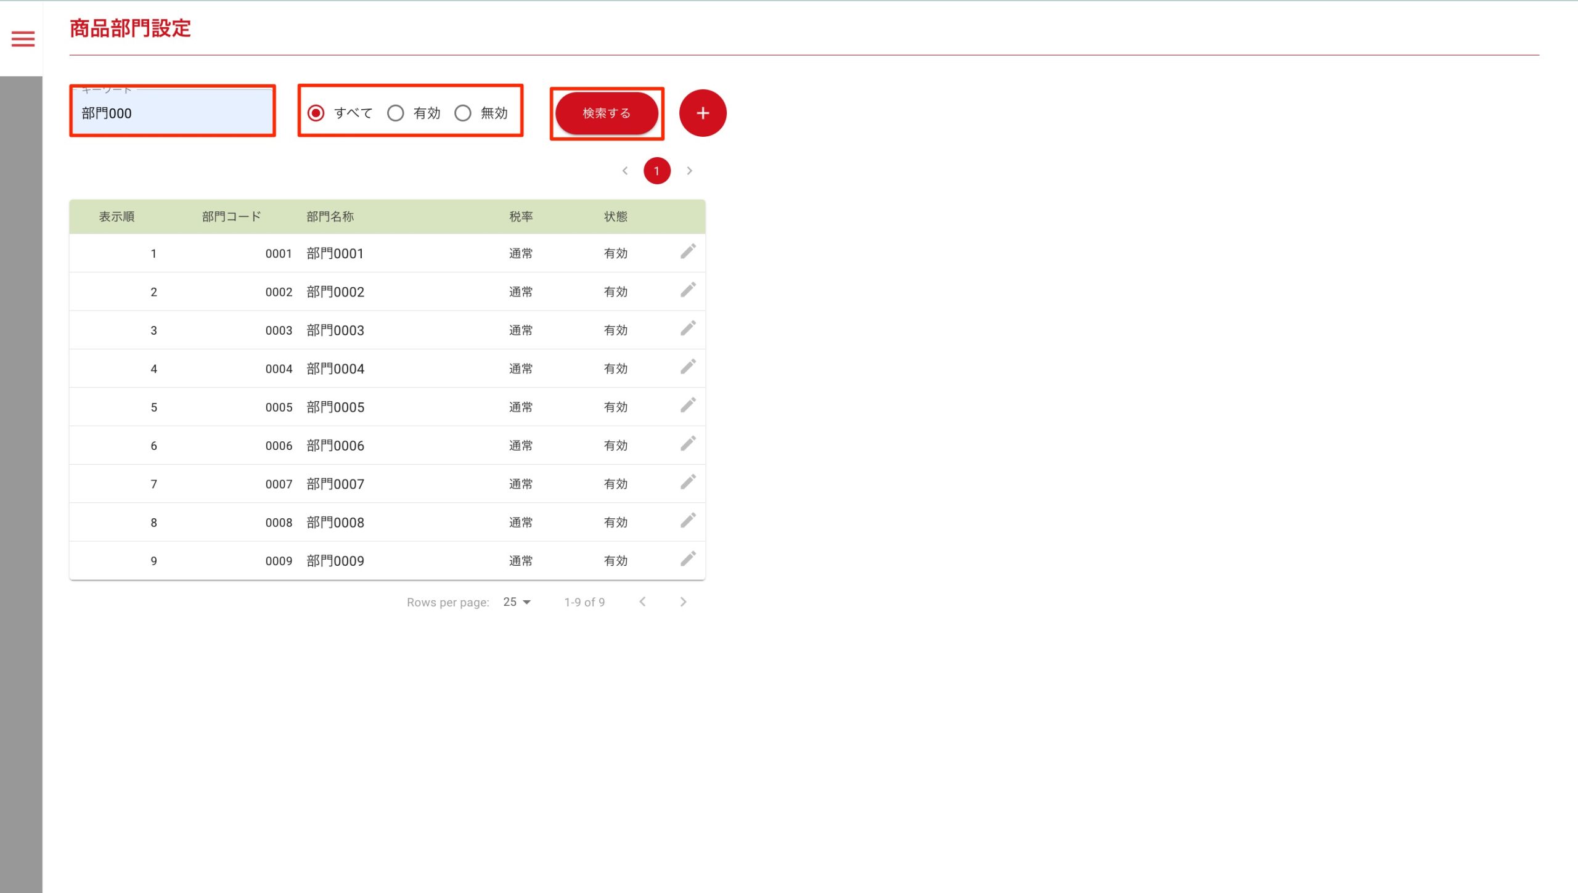
Task: Edit the 部門0001 row with pencil icon
Action: coord(688,251)
